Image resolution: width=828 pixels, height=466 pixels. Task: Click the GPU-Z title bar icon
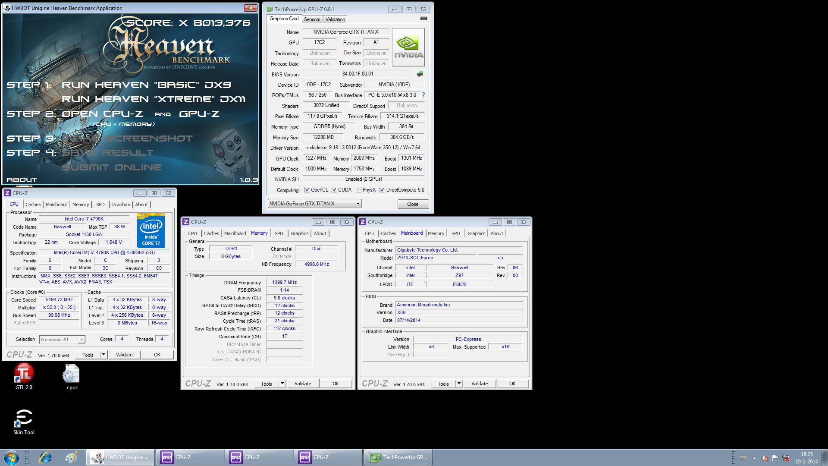click(270, 9)
